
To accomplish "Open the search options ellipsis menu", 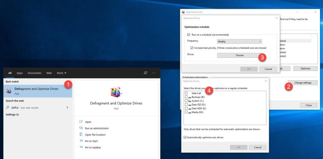I will (x=154, y=73).
